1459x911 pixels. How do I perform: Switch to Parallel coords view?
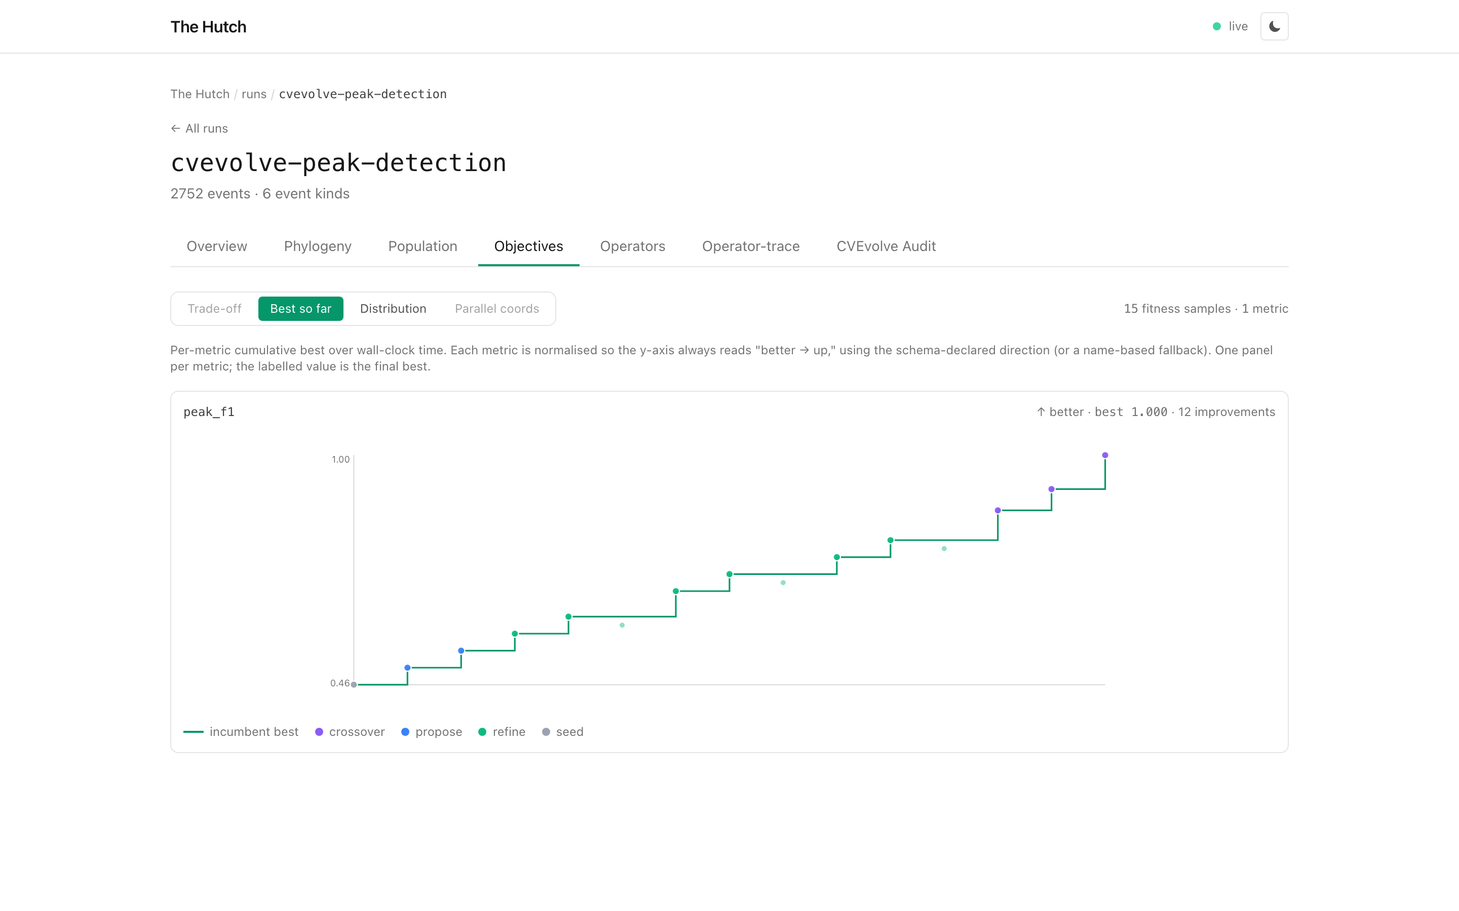click(x=497, y=309)
